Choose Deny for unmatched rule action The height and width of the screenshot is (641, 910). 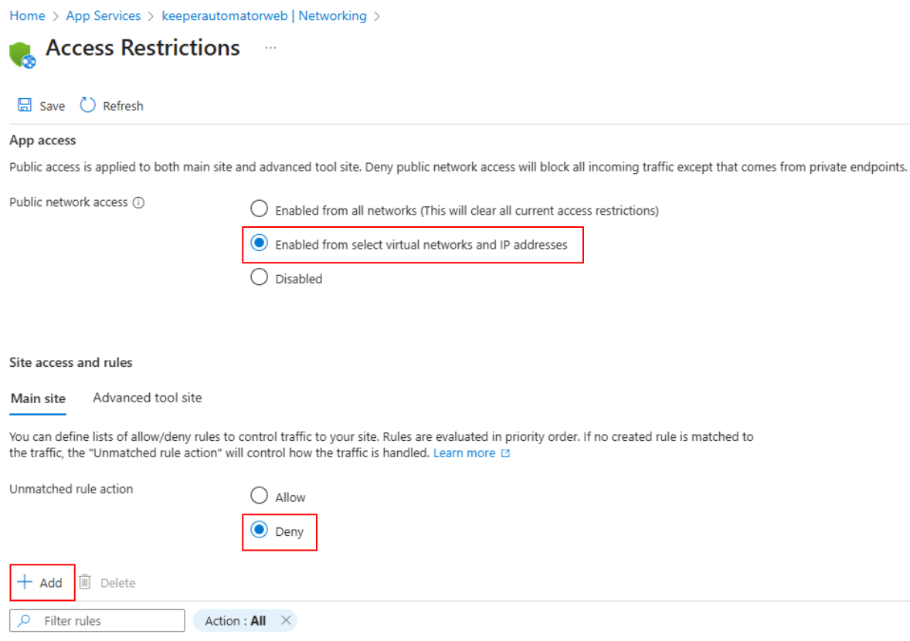coord(260,531)
